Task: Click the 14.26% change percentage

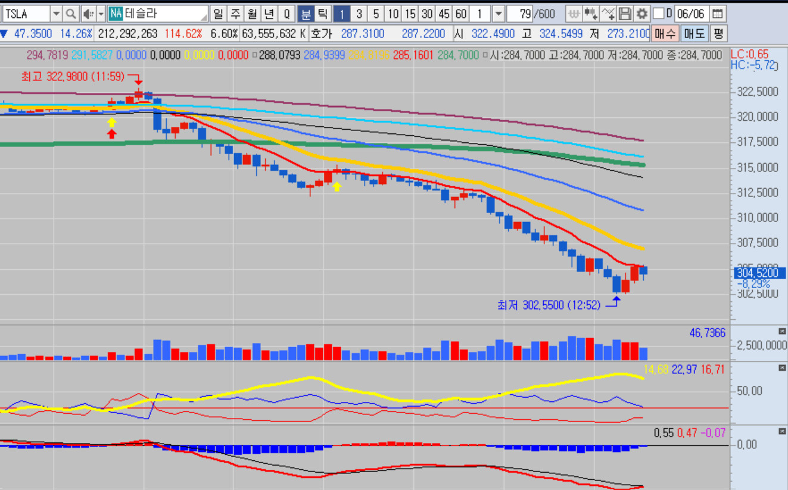Action: 76,34
